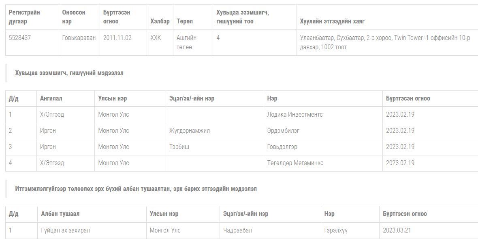The image size is (478, 241).
Task: Click the registered date 2023.03.21
Action: pyautogui.click(x=397, y=231)
